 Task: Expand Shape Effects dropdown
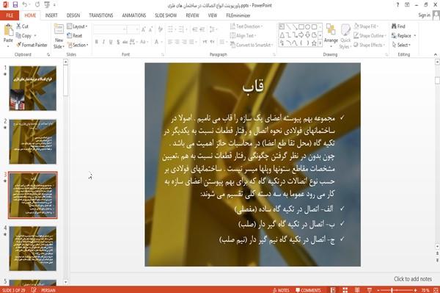point(369,45)
